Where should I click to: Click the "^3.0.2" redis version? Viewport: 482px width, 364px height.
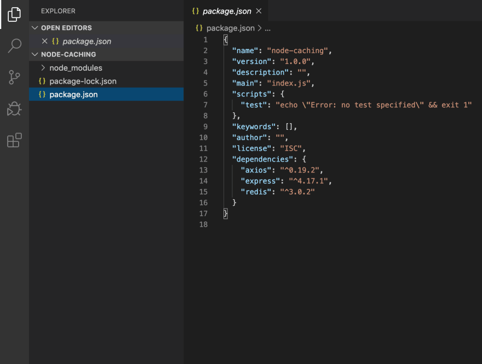coord(297,192)
